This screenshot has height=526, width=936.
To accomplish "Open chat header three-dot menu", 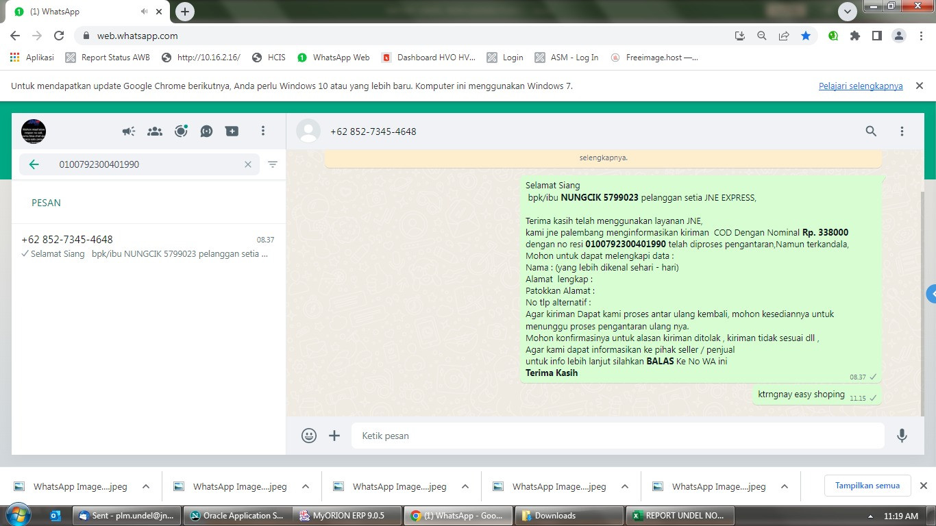I will tap(902, 131).
